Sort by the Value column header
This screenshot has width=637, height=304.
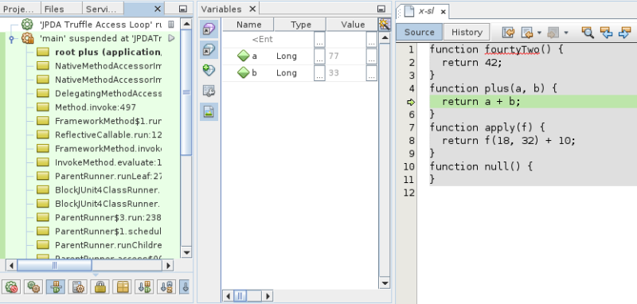tap(352, 25)
